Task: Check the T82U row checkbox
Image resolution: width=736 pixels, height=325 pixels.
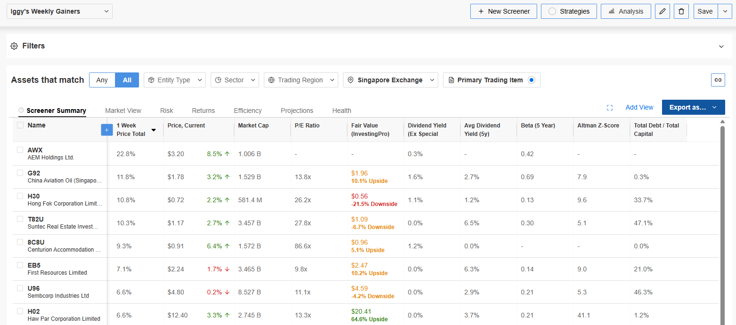Action: coord(20,219)
